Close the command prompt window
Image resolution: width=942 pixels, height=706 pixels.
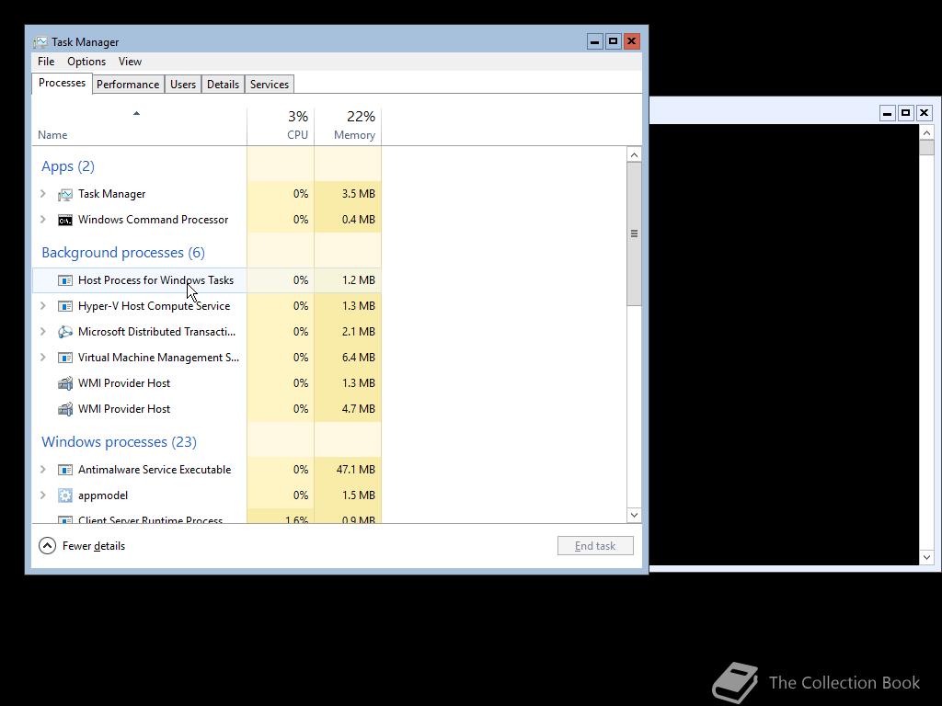pos(924,113)
